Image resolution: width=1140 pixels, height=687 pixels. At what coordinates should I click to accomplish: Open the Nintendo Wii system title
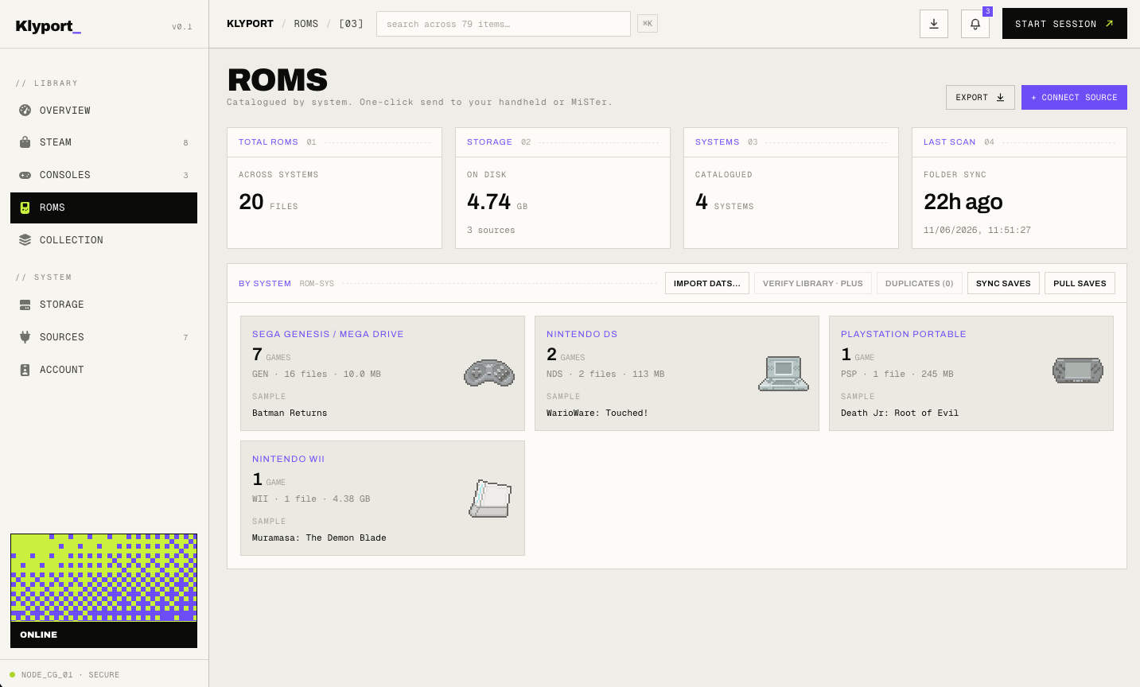pyautogui.click(x=288, y=459)
